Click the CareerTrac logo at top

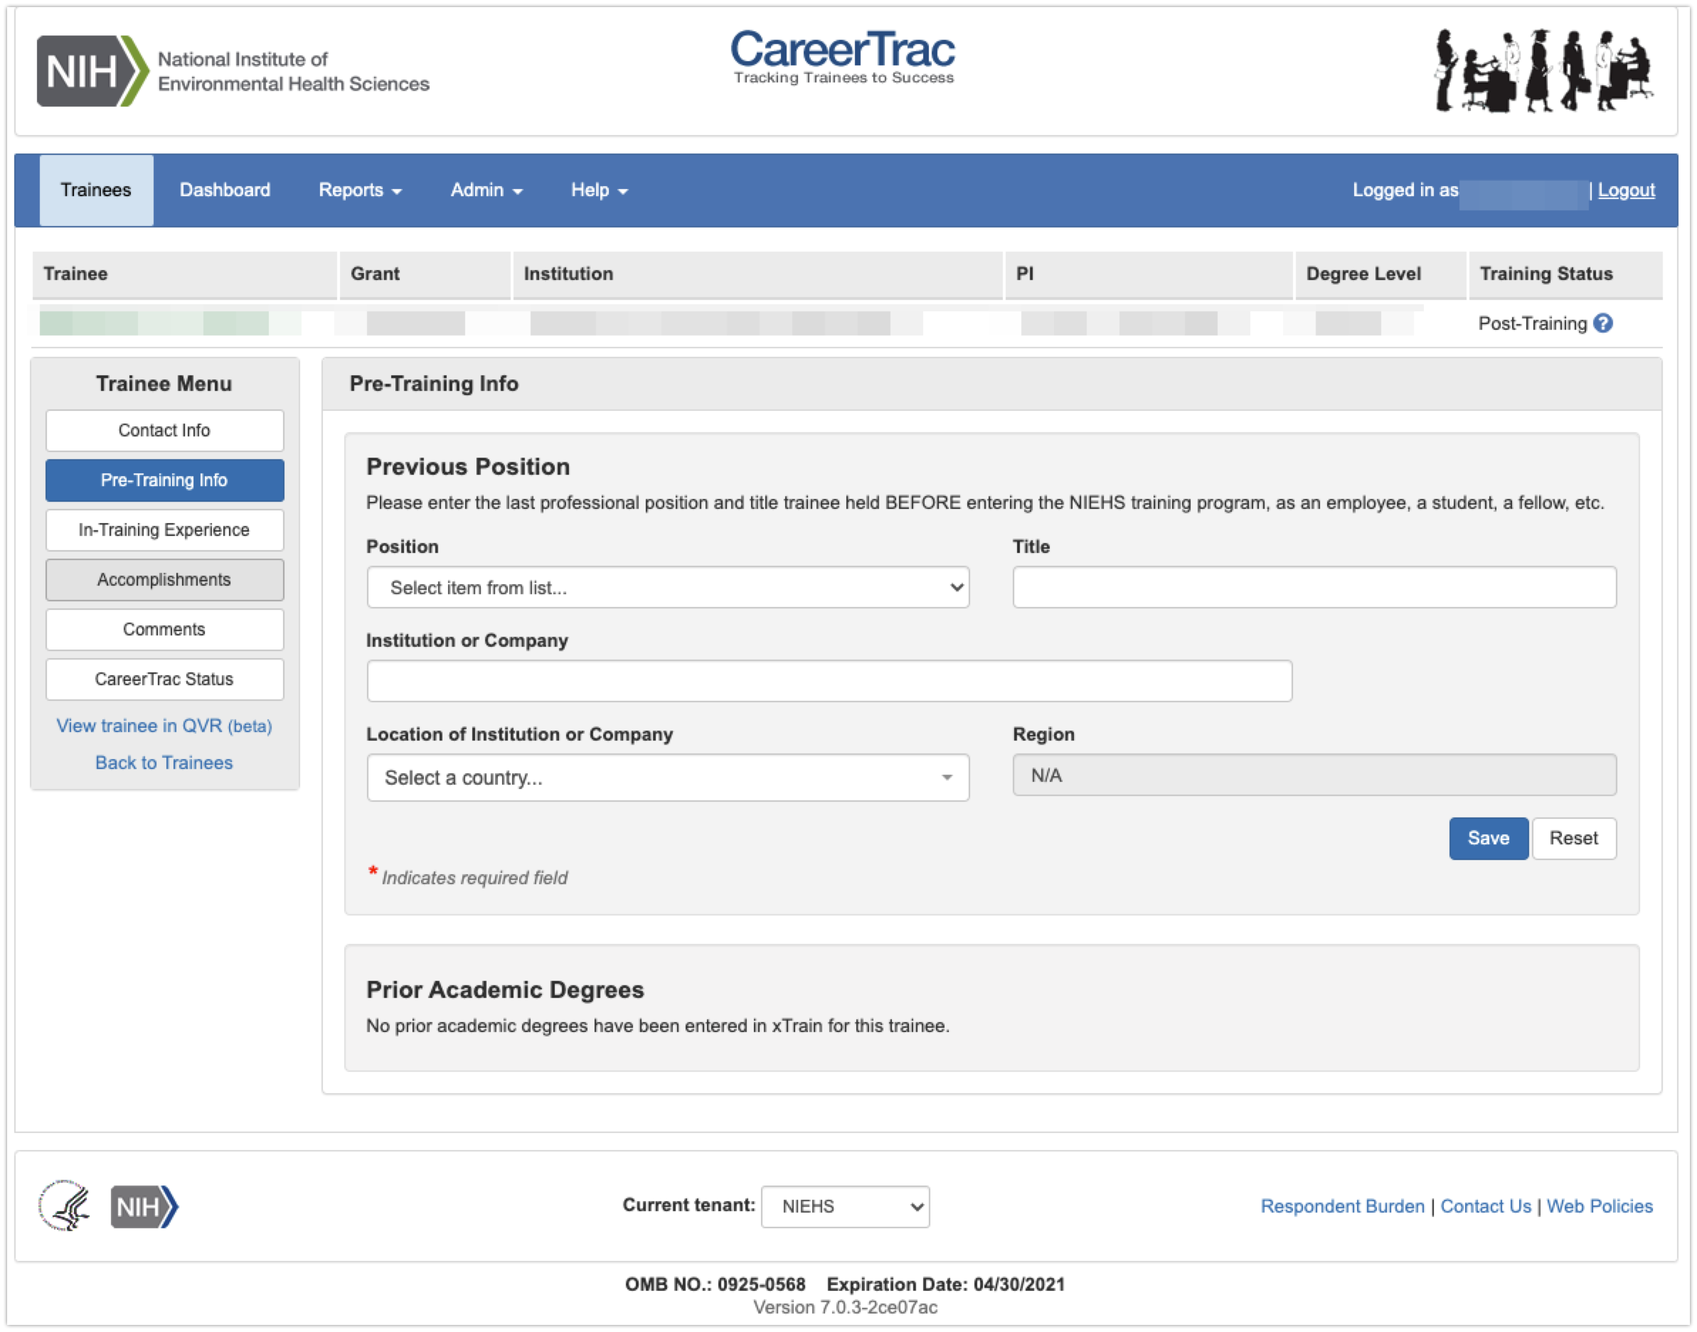click(x=843, y=56)
